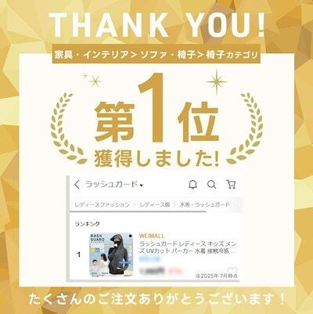This screenshot has width=313, height=314.
Task: Select the 水着・ラッシュガード breadcrumb
Action: [x=204, y=204]
